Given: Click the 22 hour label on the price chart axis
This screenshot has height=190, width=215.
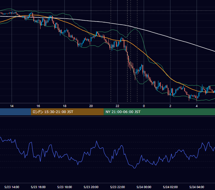Looking at the screenshot, I should pos(118,106).
